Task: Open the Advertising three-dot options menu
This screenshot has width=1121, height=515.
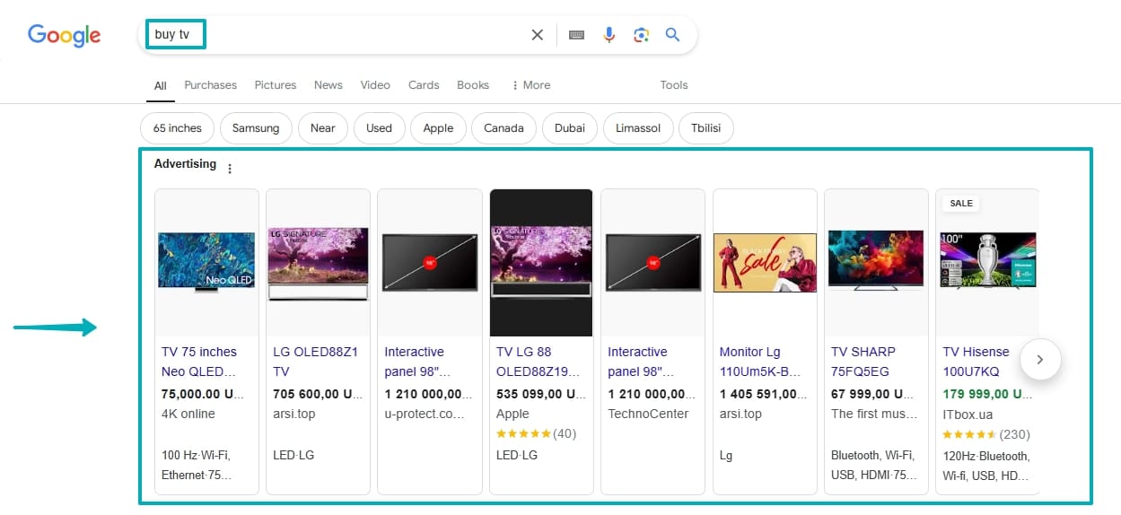Action: (x=230, y=169)
